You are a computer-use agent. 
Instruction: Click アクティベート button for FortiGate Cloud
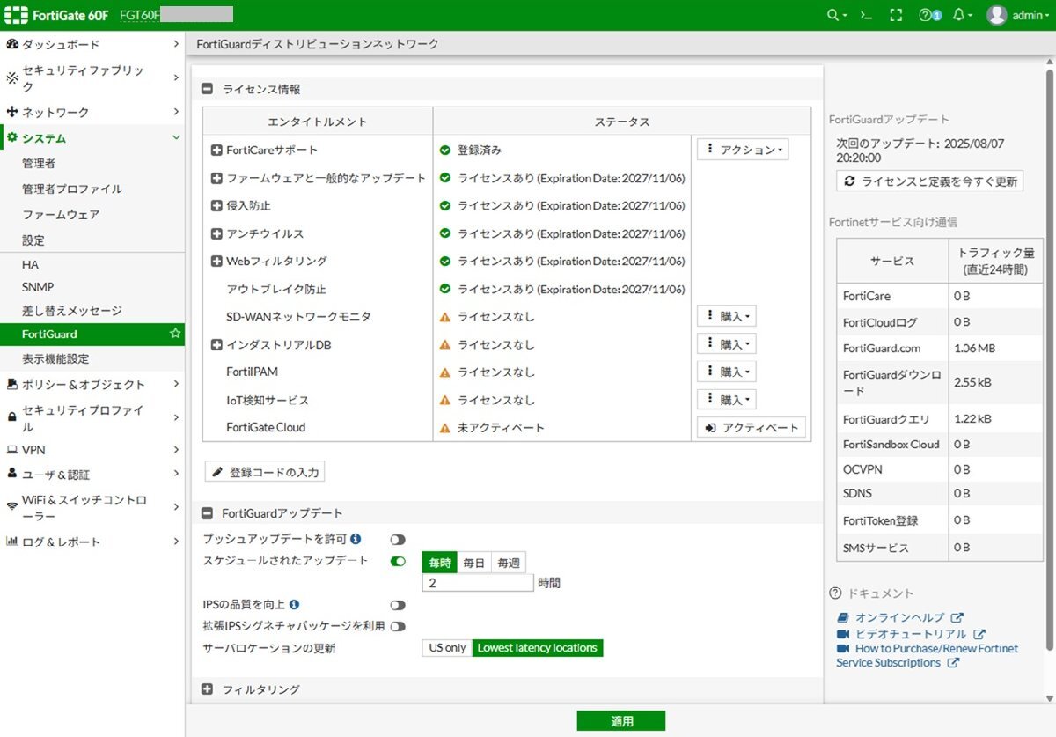pos(752,427)
